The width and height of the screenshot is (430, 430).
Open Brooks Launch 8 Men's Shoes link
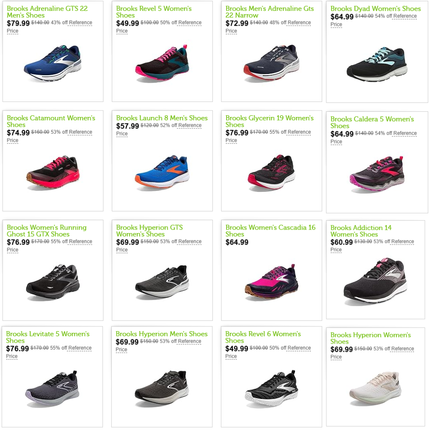pyautogui.click(x=162, y=118)
